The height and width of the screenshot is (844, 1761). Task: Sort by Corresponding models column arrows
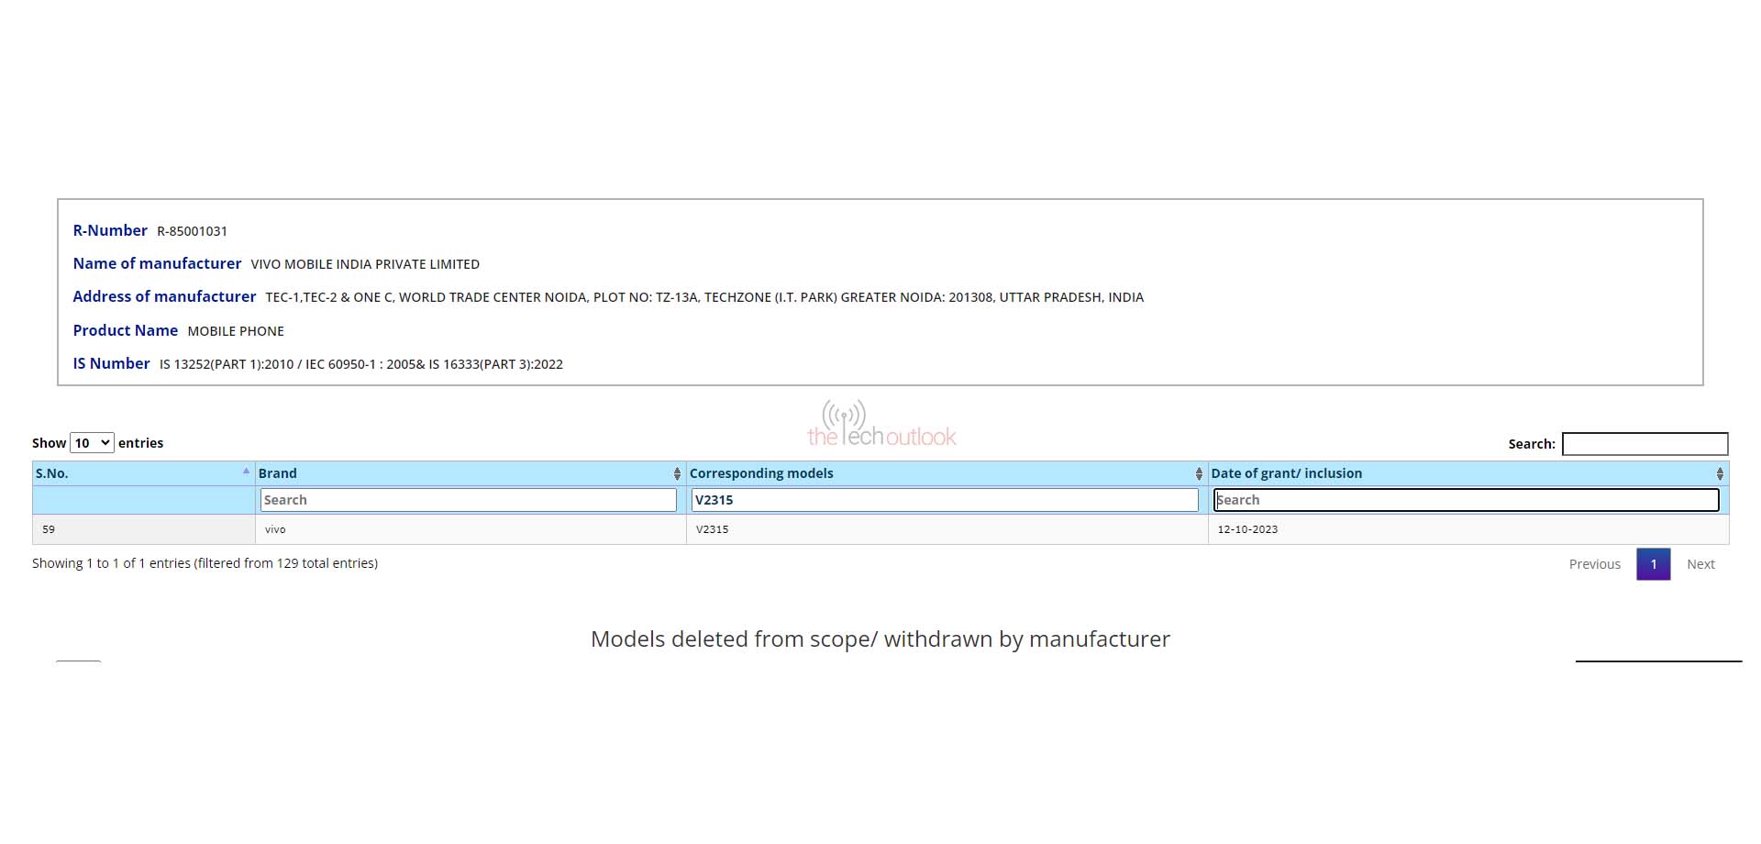point(1198,473)
